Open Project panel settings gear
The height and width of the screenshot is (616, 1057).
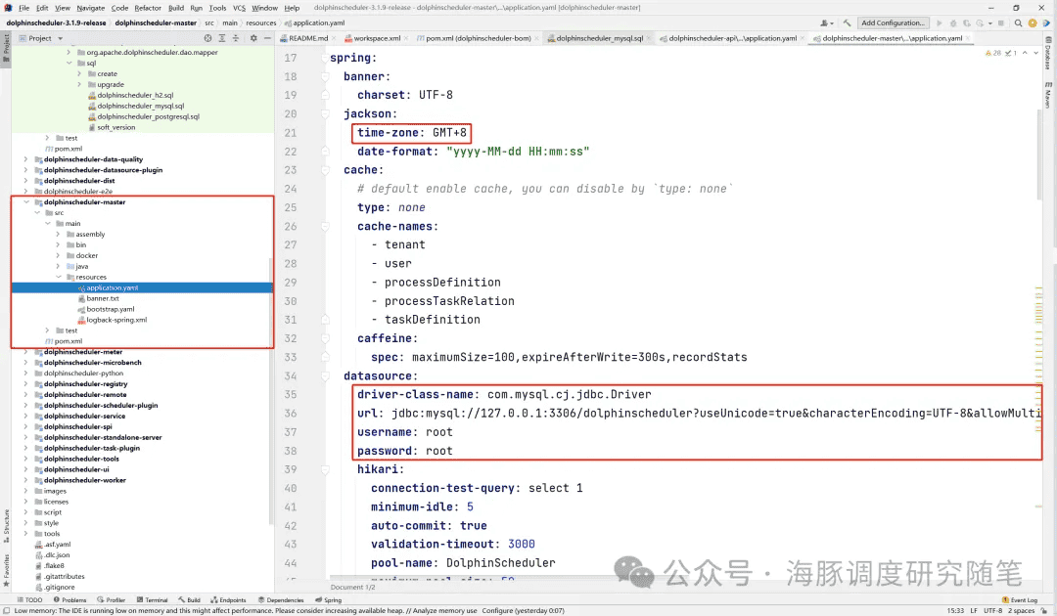[x=253, y=38]
